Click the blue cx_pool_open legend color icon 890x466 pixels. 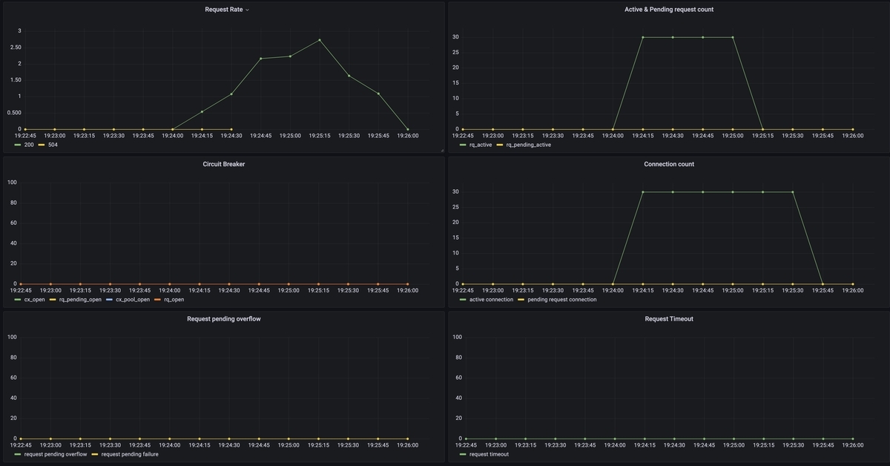pos(110,300)
